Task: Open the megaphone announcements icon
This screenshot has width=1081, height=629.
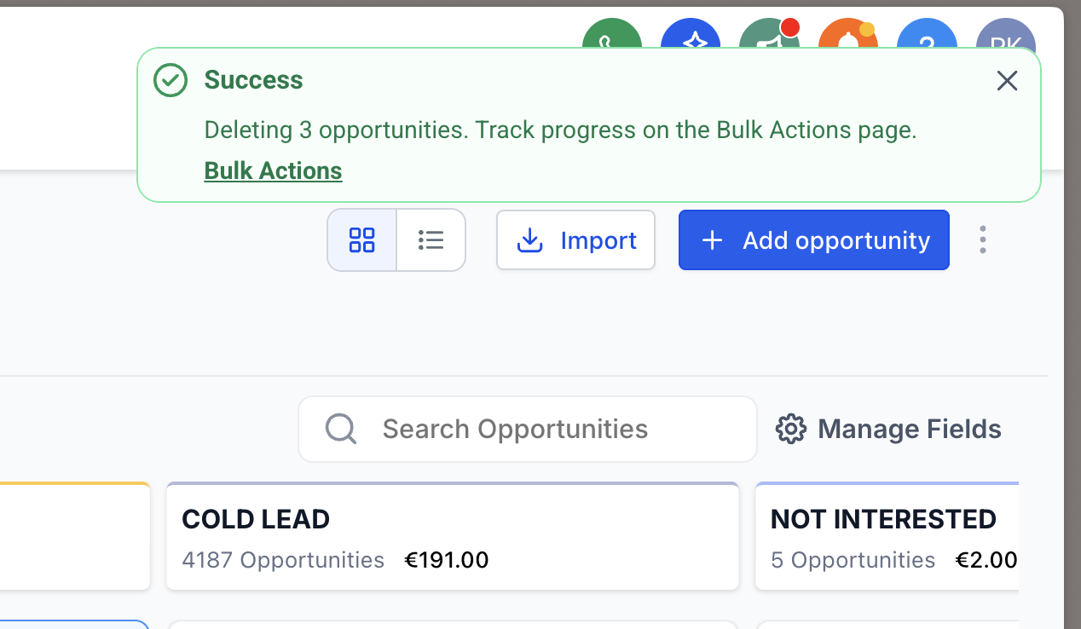Action: (769, 35)
